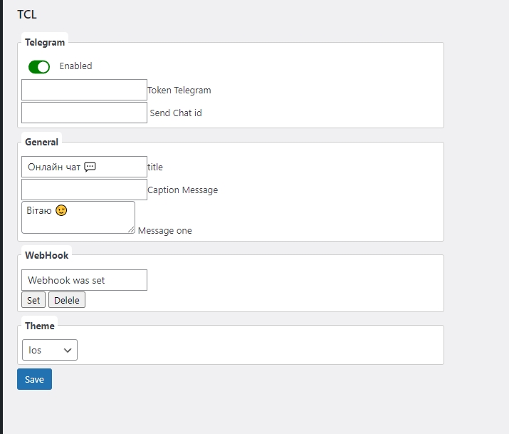The width and height of the screenshot is (509, 434).
Task: Click the Message one textarea with Вітаю
Action: [78, 217]
